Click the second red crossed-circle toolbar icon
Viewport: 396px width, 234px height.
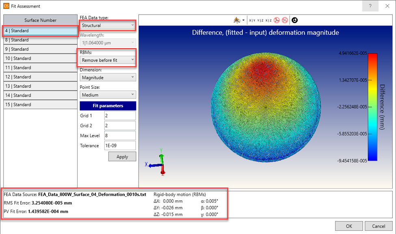coord(284,20)
